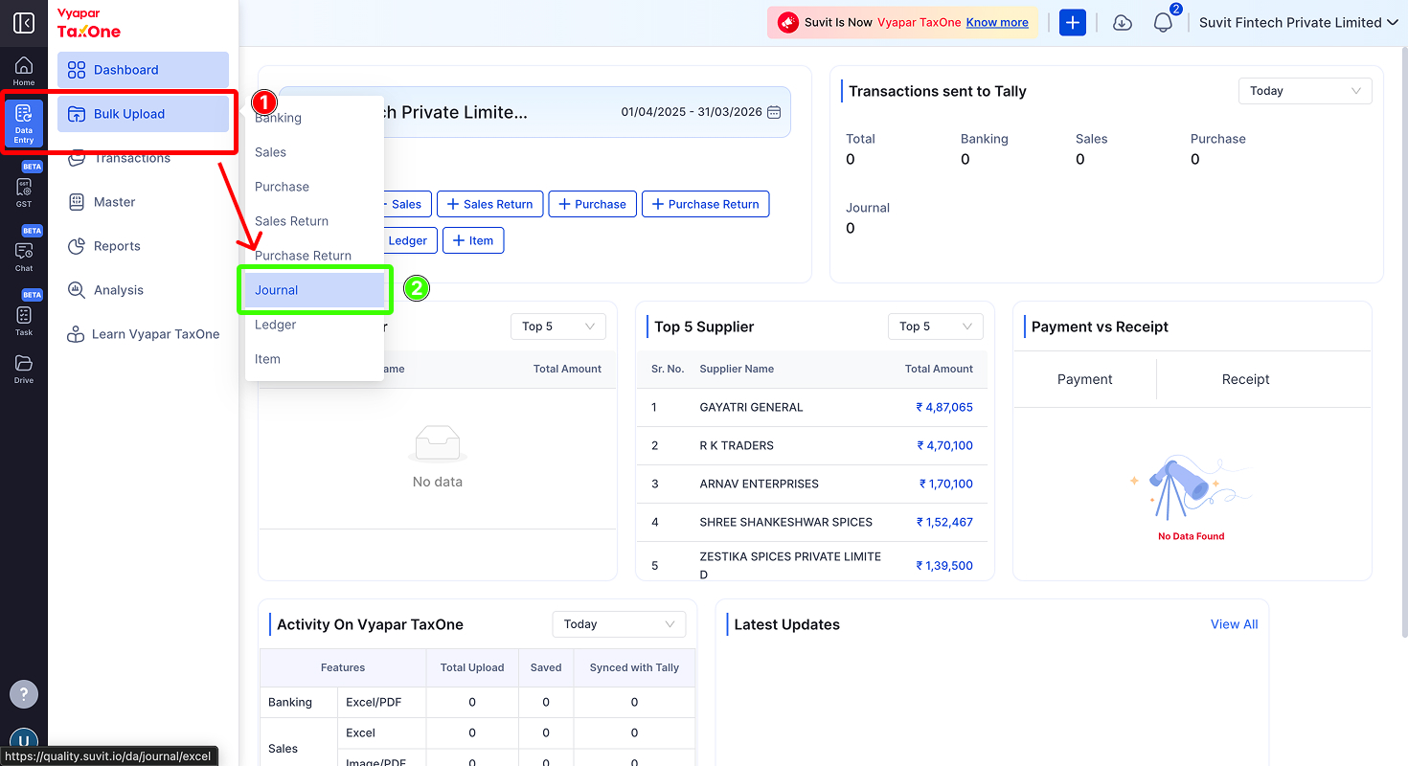Open Learn Vyapar TaxOne in the side menu
The width and height of the screenshot is (1408, 766).
[143, 334]
